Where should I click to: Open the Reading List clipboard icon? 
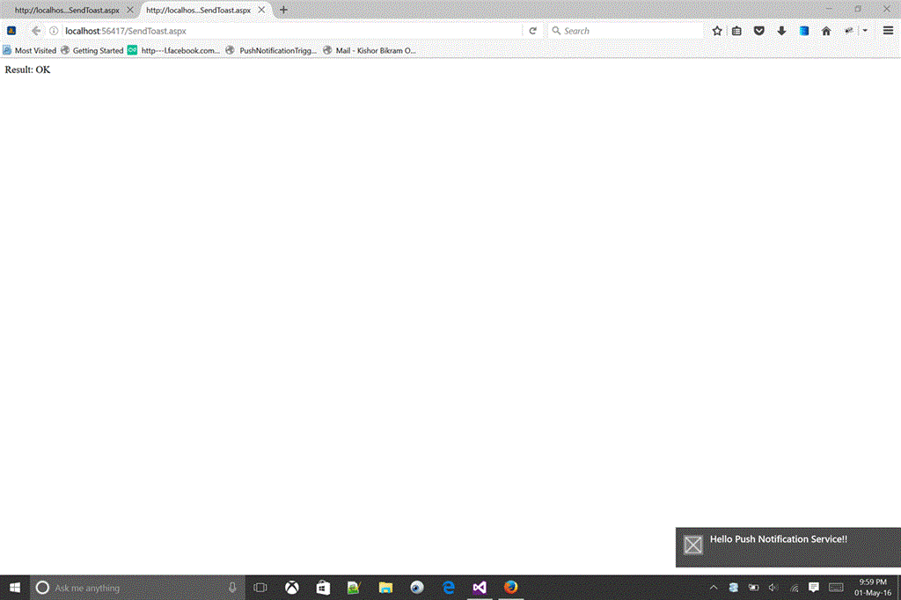click(x=737, y=30)
